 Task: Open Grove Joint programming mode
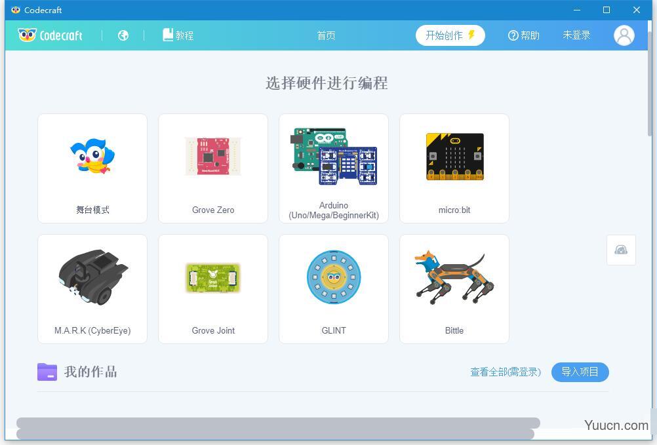(x=212, y=288)
